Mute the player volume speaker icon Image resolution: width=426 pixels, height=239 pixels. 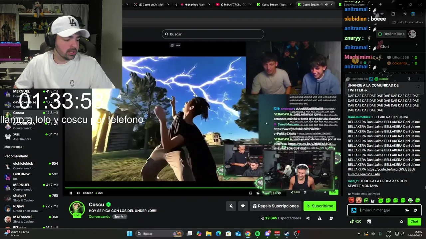point(78,193)
